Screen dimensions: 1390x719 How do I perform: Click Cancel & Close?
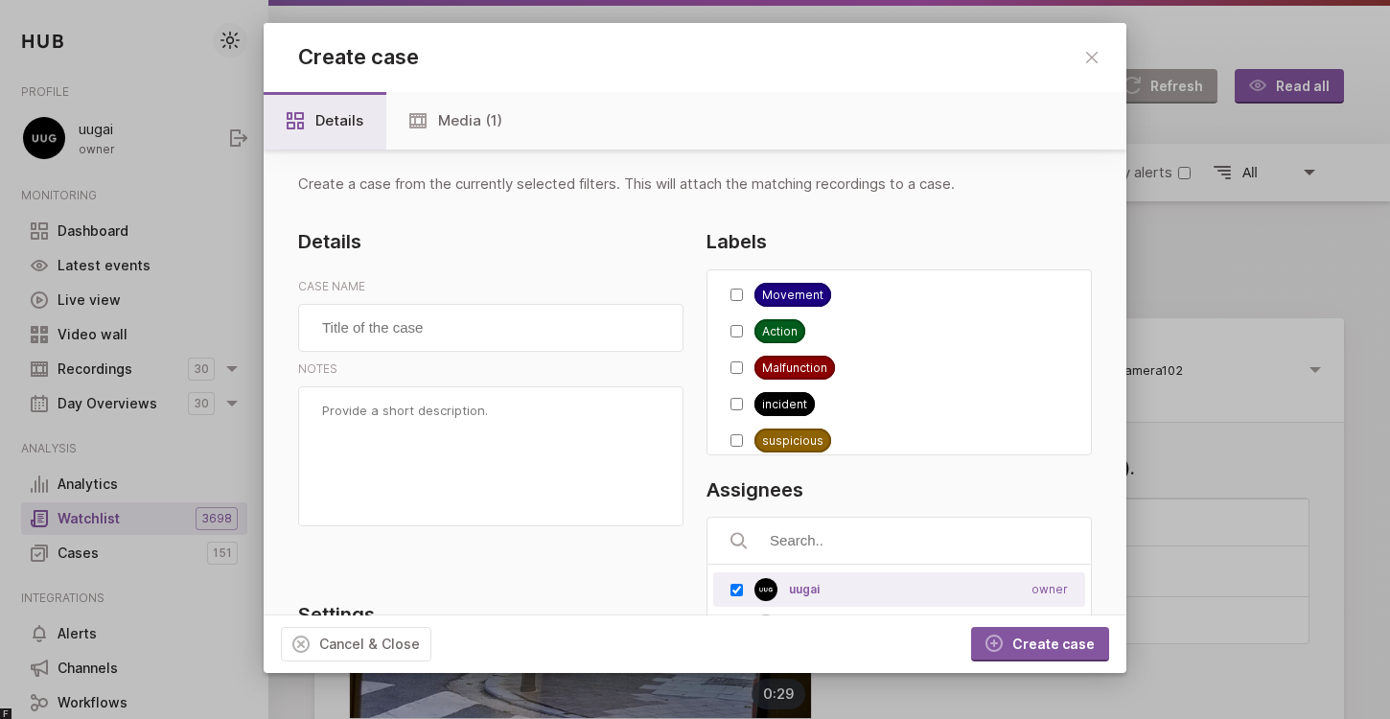[x=356, y=644]
